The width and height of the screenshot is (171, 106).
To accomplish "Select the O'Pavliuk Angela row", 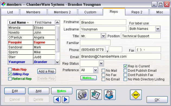I will pos(31,38).
